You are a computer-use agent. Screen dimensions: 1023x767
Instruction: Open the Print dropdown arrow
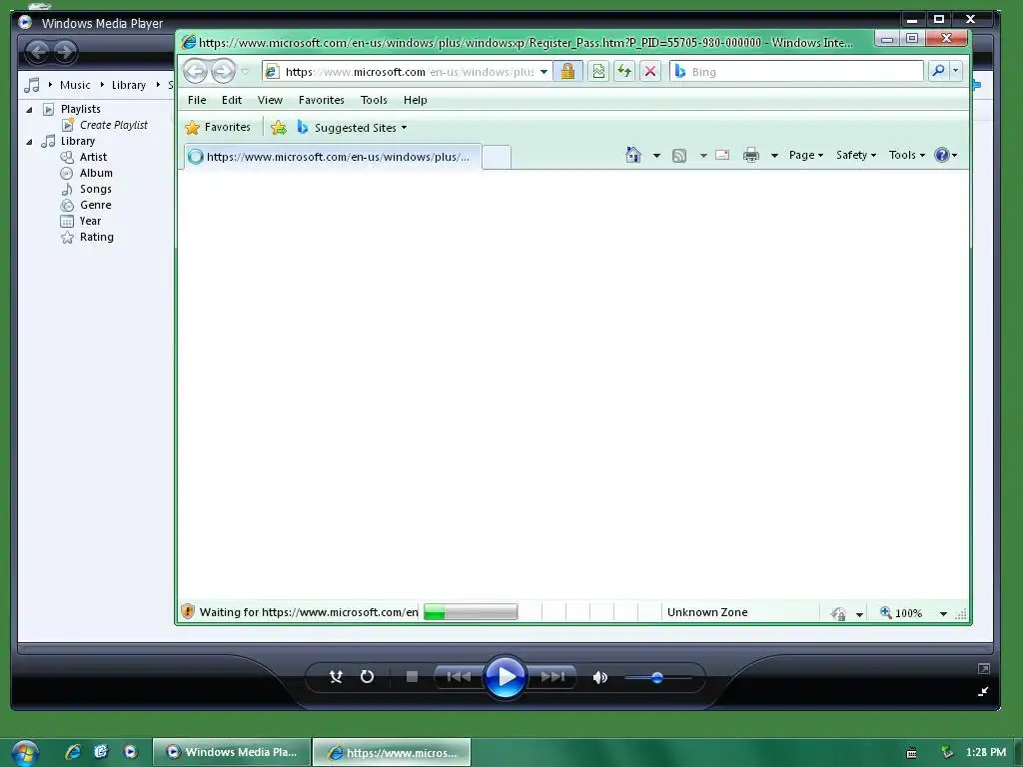pos(774,155)
